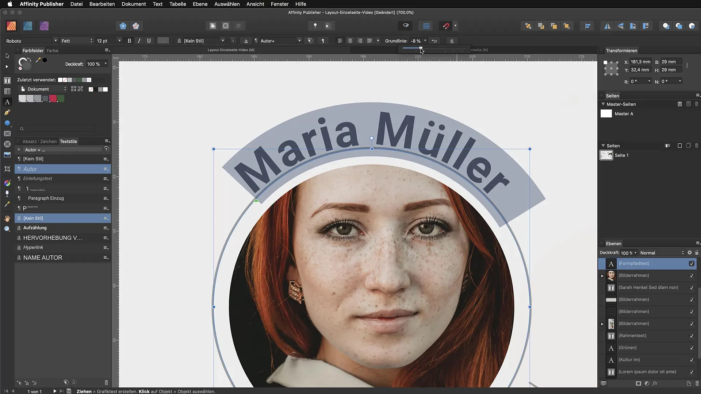Select the NAME AUTOR character style

click(63, 258)
